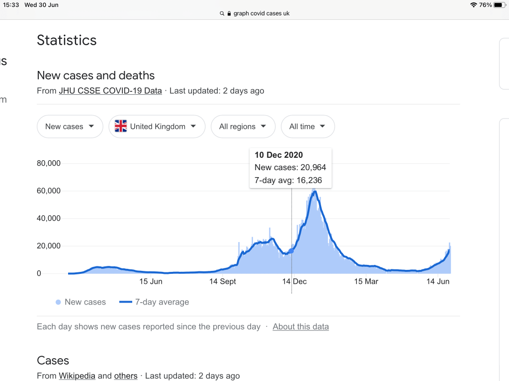Click the light blue New cases legend dot
Image resolution: width=509 pixels, height=381 pixels.
(x=58, y=302)
